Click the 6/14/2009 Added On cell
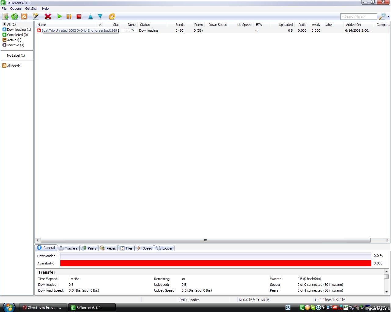The image size is (392, 312). (x=358, y=30)
